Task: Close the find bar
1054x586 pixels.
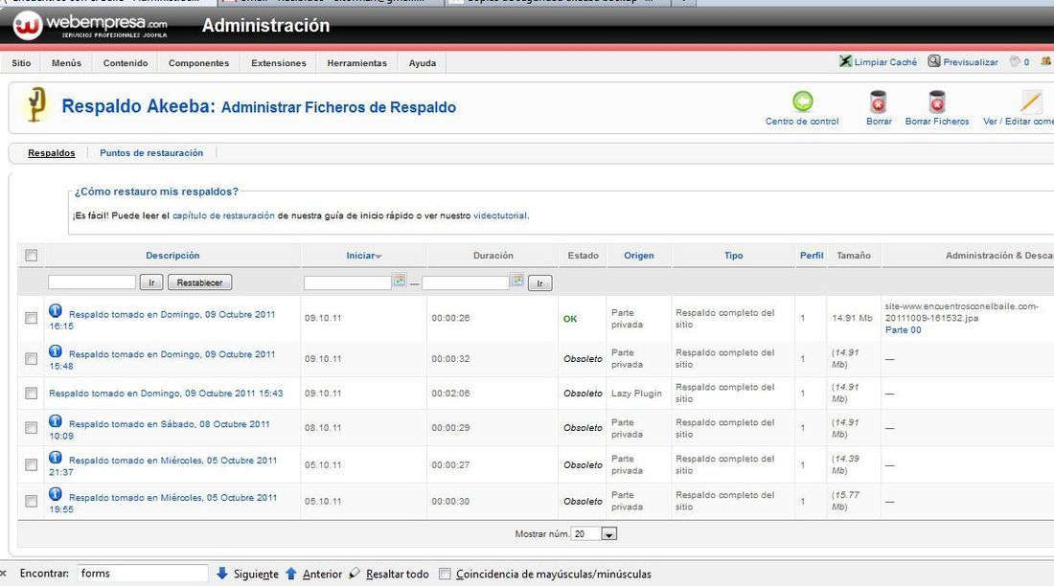Action: tap(4, 574)
